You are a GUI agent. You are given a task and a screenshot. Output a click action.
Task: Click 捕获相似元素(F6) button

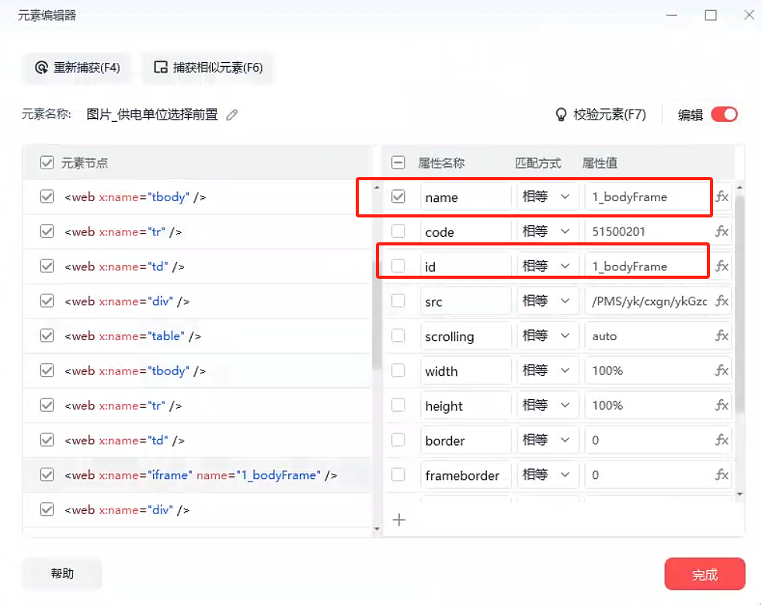[208, 68]
